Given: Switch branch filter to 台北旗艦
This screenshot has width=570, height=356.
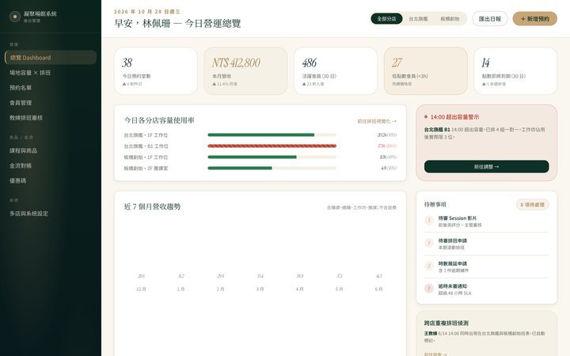Looking at the screenshot, I should pyautogui.click(x=418, y=18).
